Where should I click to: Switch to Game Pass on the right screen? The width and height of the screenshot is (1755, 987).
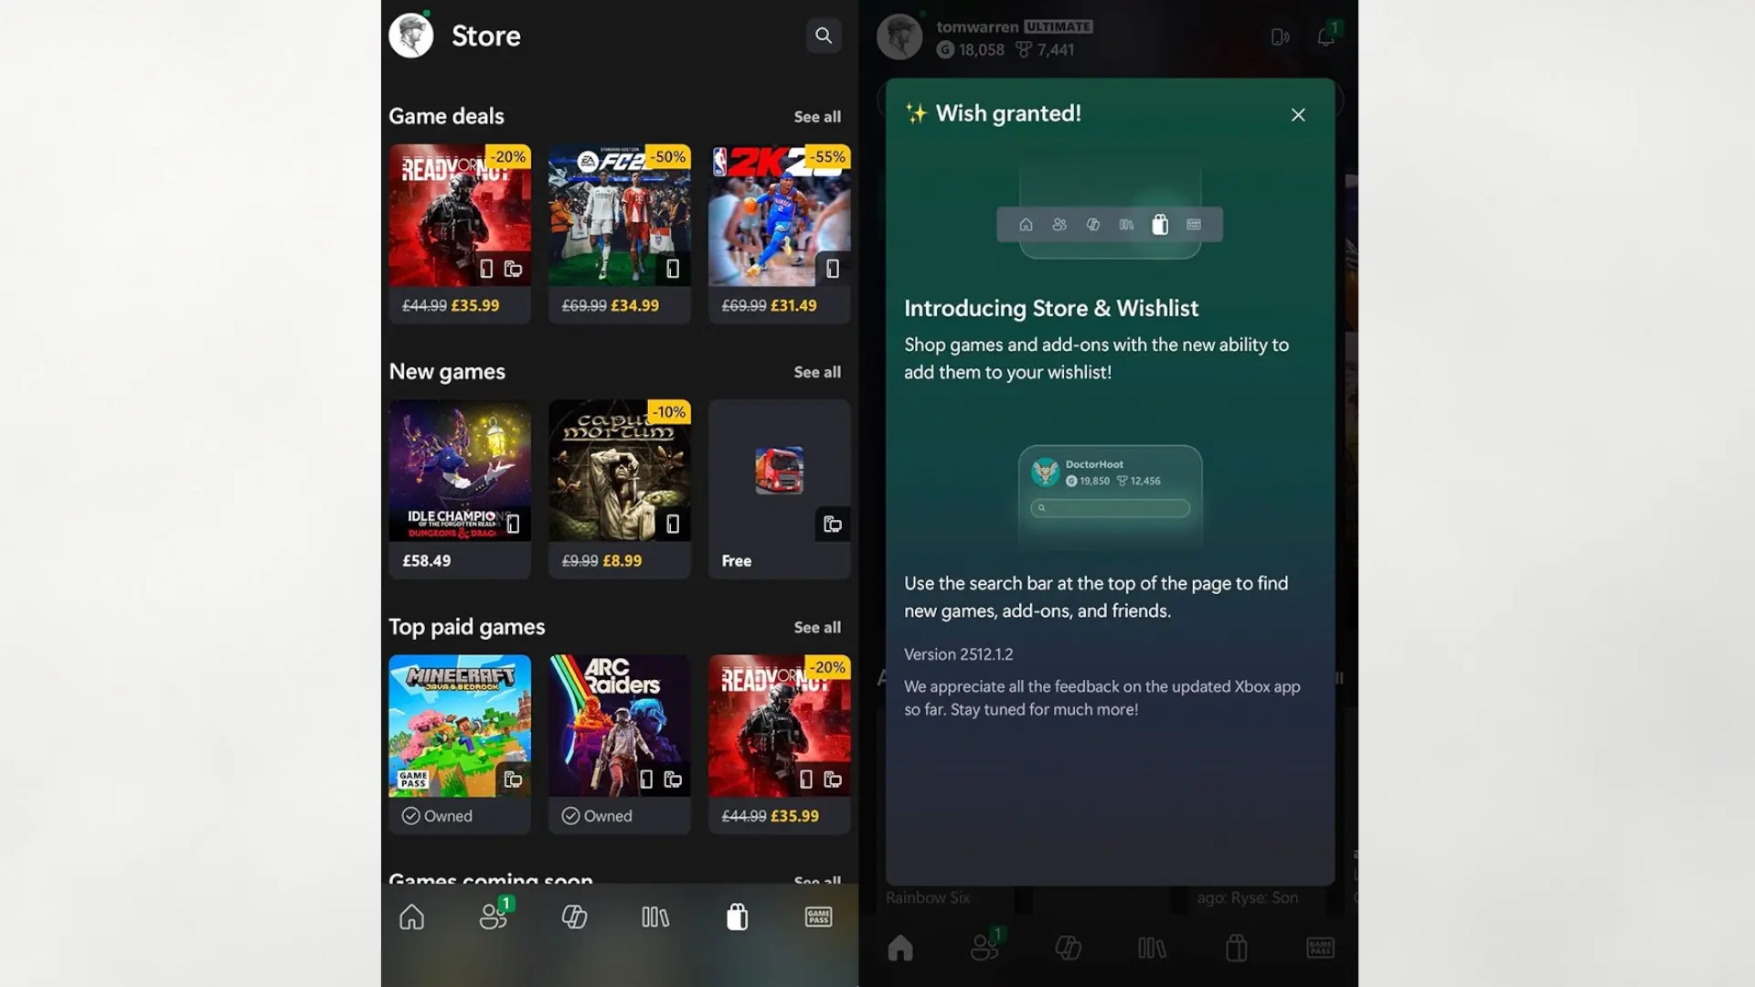point(1319,948)
